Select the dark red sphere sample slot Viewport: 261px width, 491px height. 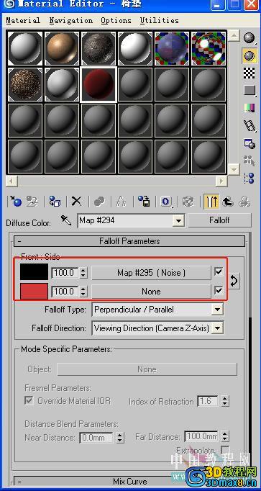[99, 84]
